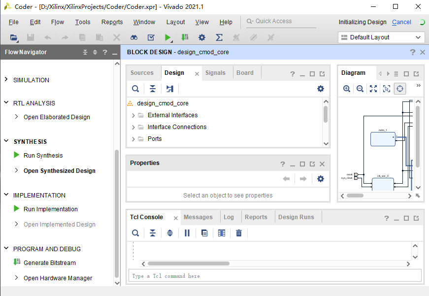Screen dimensions: 429x296
Task: Open the Reports menu
Action: click(112, 22)
